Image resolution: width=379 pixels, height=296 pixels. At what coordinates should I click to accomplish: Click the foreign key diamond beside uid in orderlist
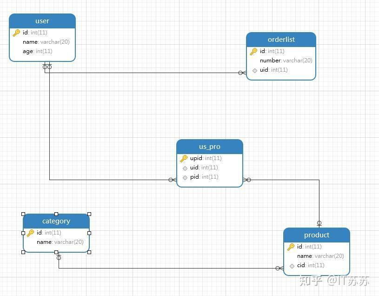254,70
